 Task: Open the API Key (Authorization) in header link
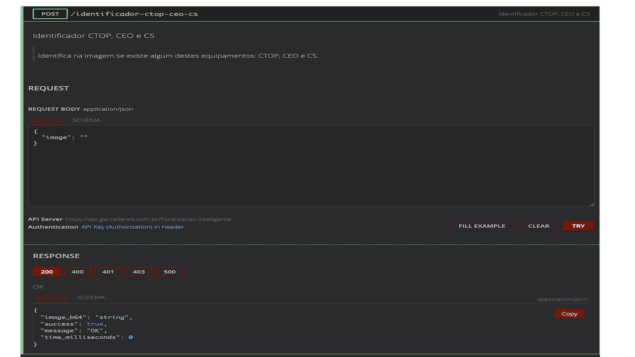(x=132, y=227)
